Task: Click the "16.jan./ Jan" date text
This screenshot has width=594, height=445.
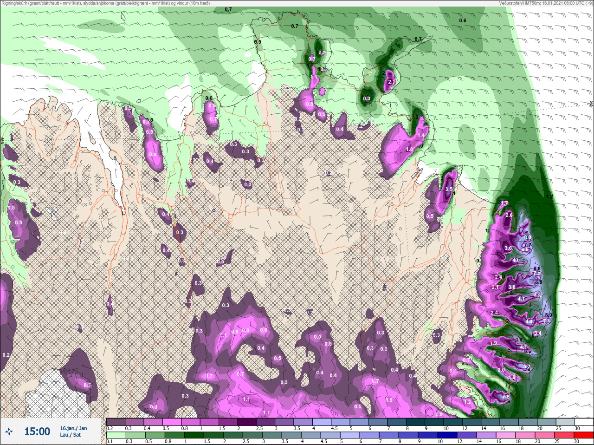Action: click(x=73, y=428)
